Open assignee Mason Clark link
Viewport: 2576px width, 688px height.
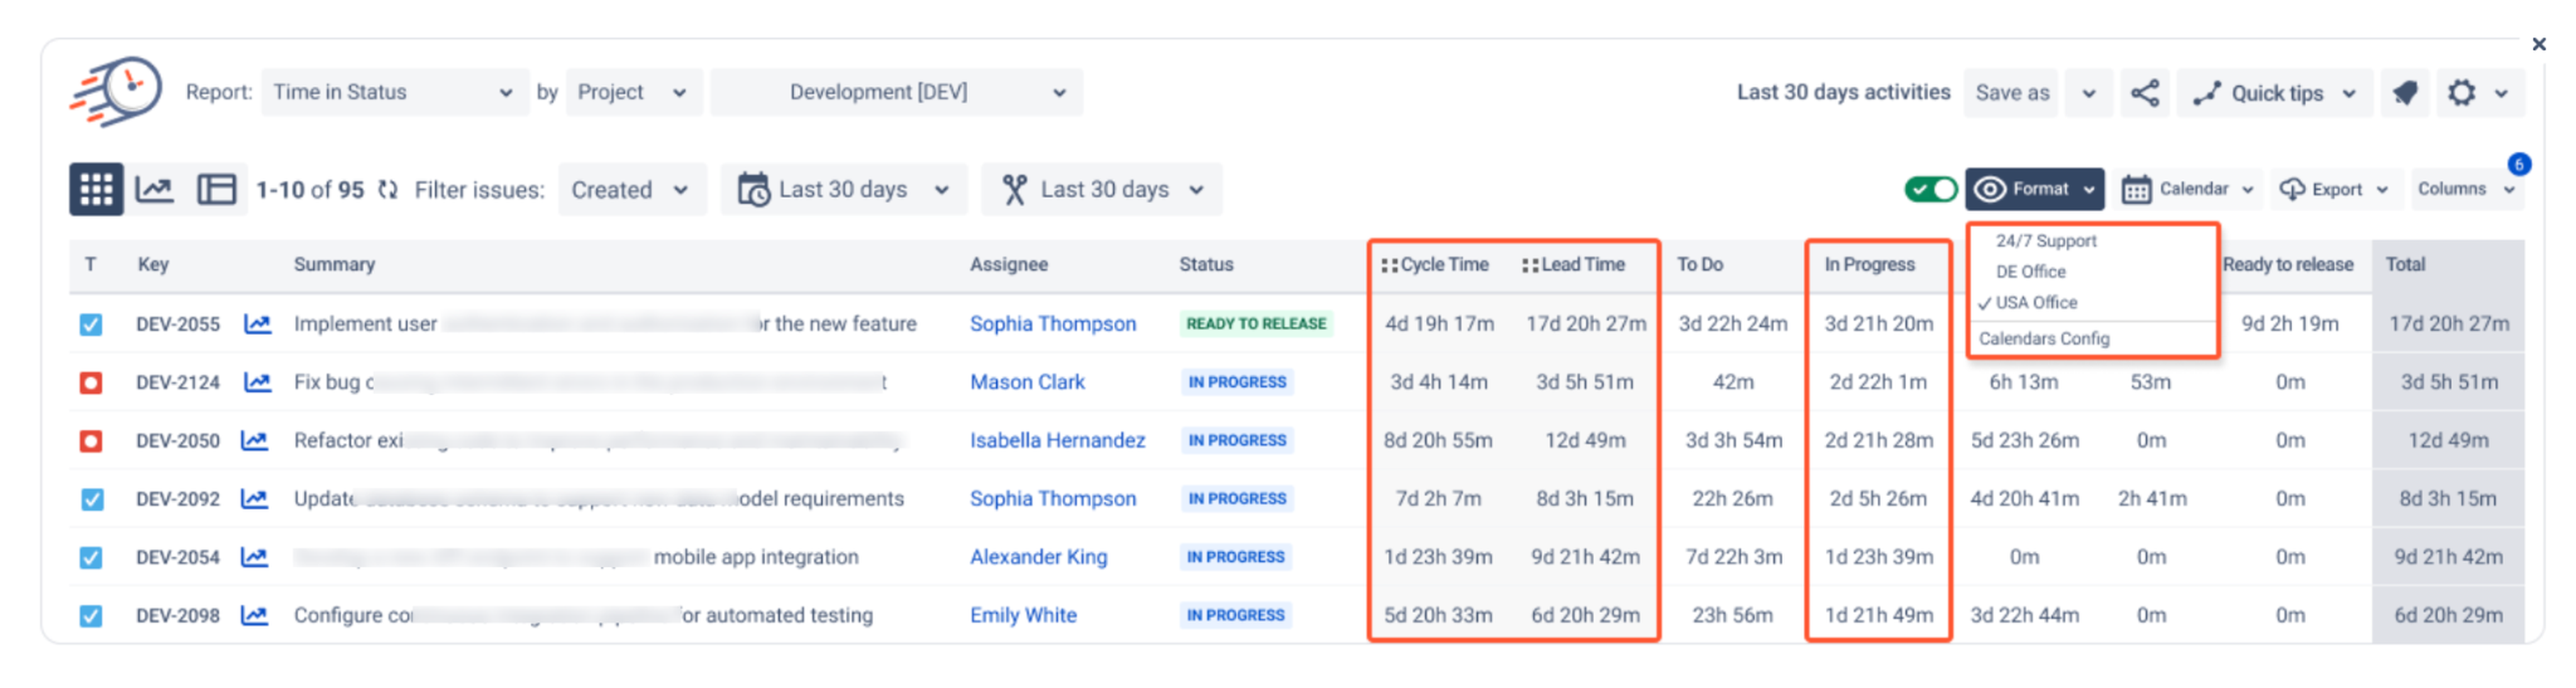(1027, 382)
